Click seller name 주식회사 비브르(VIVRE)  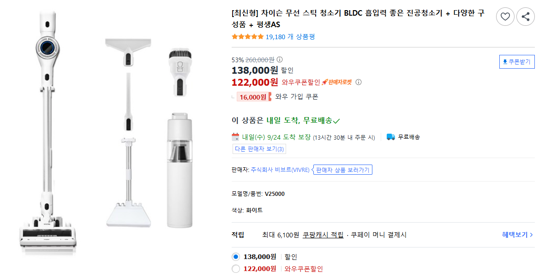click(279, 169)
